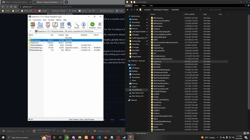Screen dimensions: 250x140
Task: Open the Share tab in File Explorer
Action: 144,5
